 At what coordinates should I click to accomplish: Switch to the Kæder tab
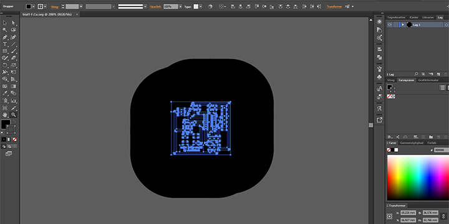pos(414,17)
